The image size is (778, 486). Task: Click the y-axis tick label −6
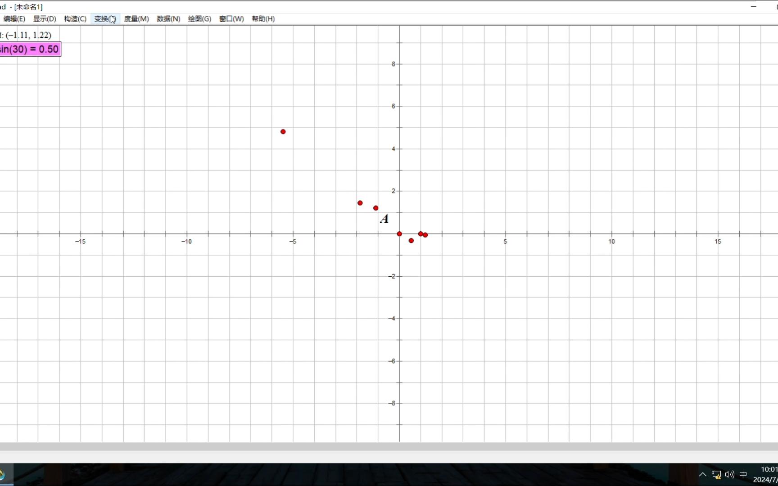tap(392, 361)
